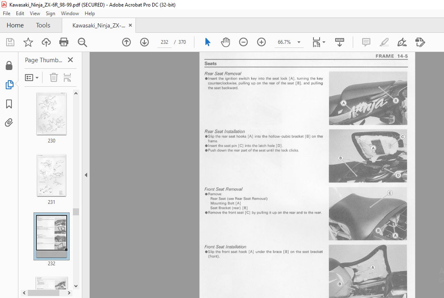Viewport: 444px width, 298px height.
Task: Add a sticky note comment
Action: (x=366, y=42)
